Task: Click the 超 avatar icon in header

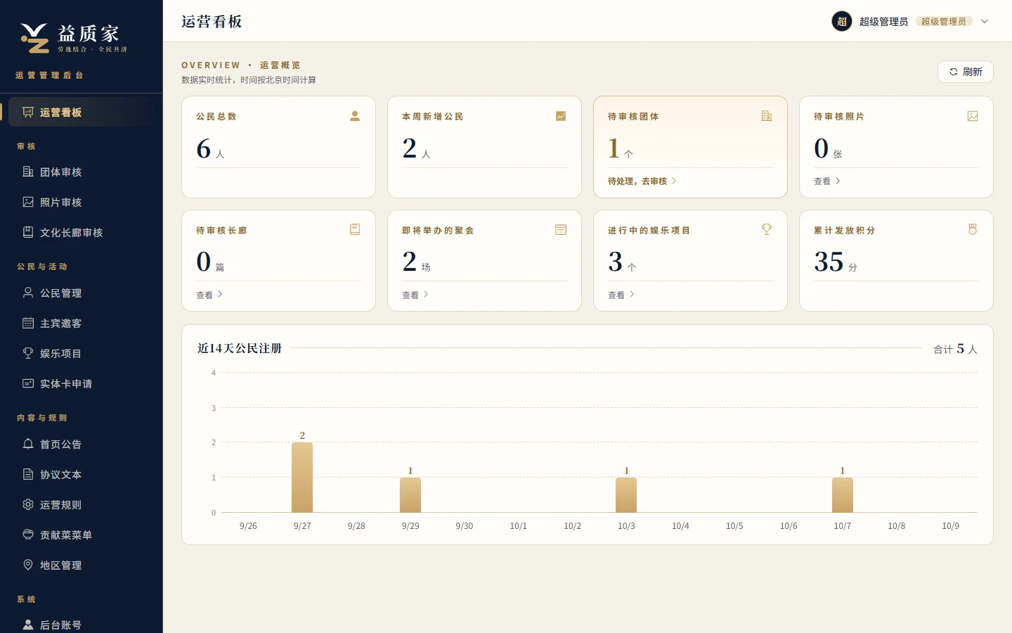Action: [x=842, y=21]
